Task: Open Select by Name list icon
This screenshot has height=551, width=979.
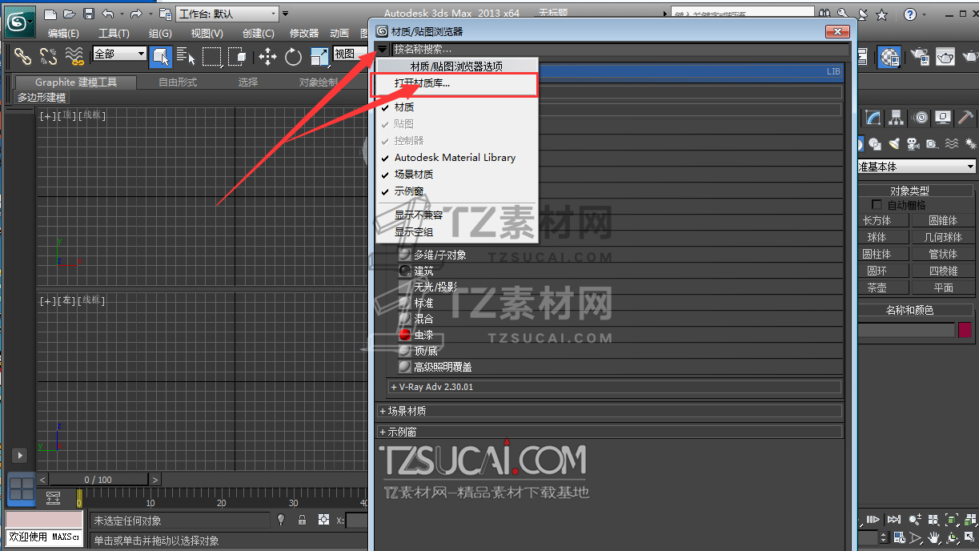Action: click(x=186, y=56)
